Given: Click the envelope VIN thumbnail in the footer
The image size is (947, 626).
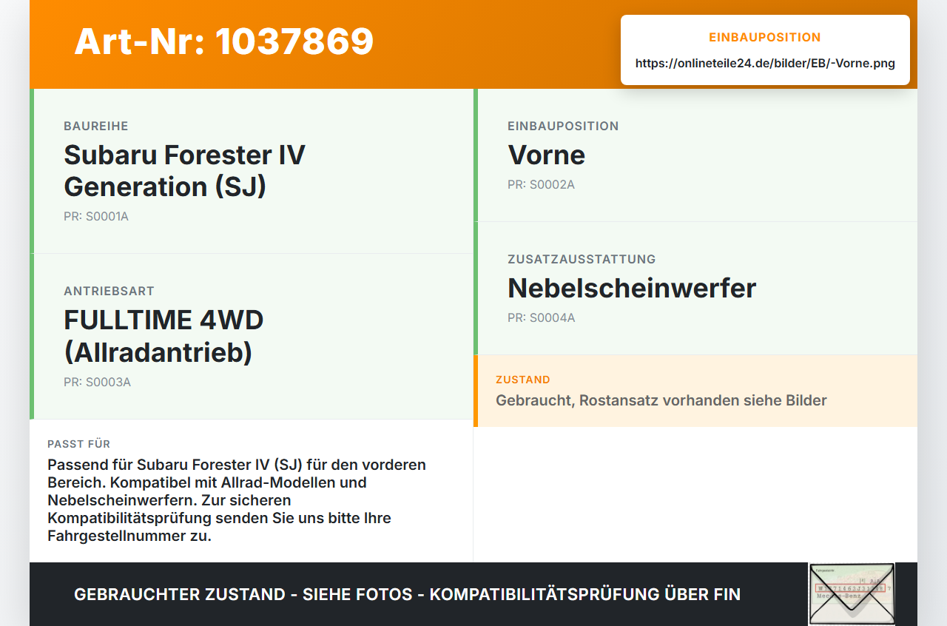Looking at the screenshot, I should tap(852, 594).
